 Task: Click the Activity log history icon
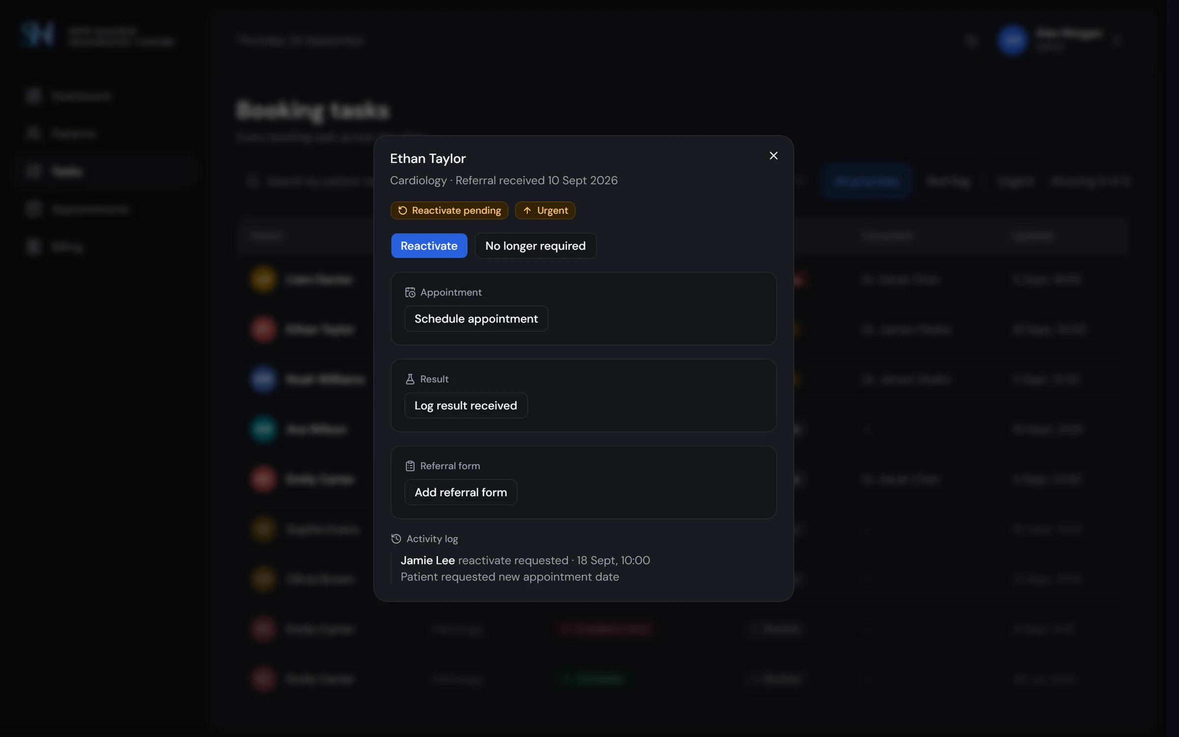tap(396, 539)
